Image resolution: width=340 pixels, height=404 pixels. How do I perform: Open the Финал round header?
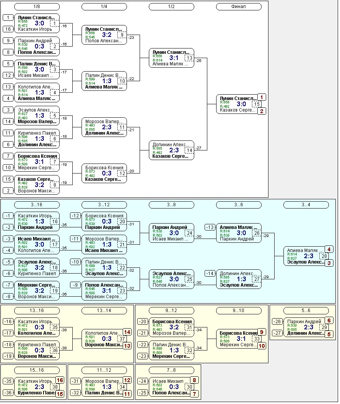(239, 7)
